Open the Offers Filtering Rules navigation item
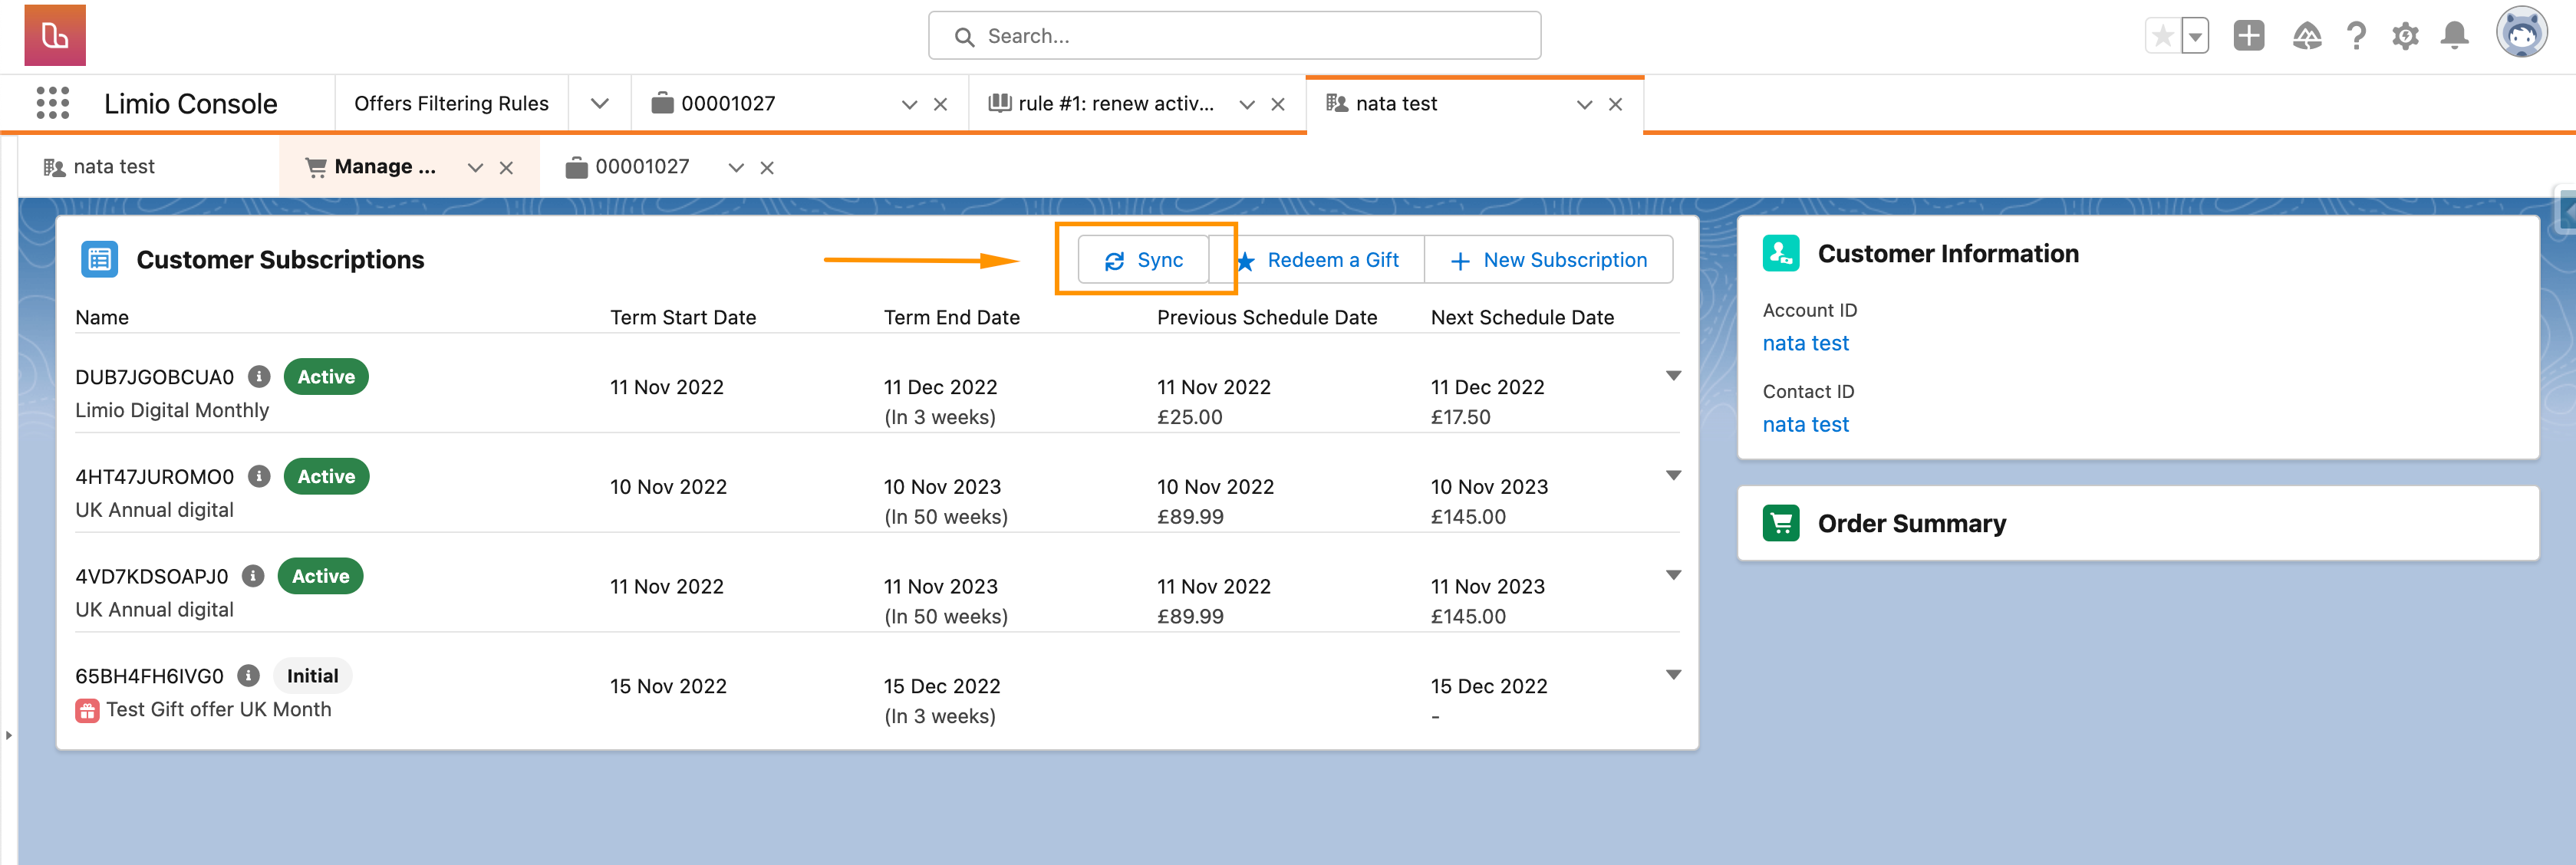 (x=451, y=103)
